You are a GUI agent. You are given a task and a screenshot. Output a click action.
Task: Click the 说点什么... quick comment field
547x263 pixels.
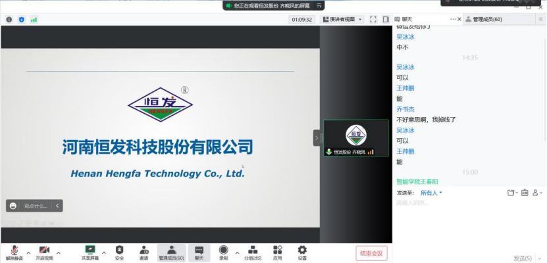tap(36, 206)
